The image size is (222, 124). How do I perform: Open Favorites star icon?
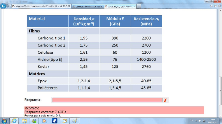(215, 6)
